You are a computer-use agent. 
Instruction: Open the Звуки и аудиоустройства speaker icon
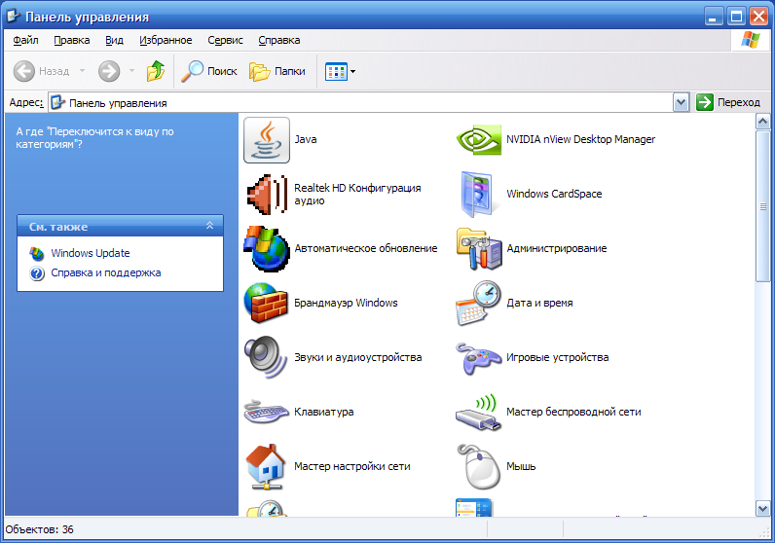coord(266,357)
